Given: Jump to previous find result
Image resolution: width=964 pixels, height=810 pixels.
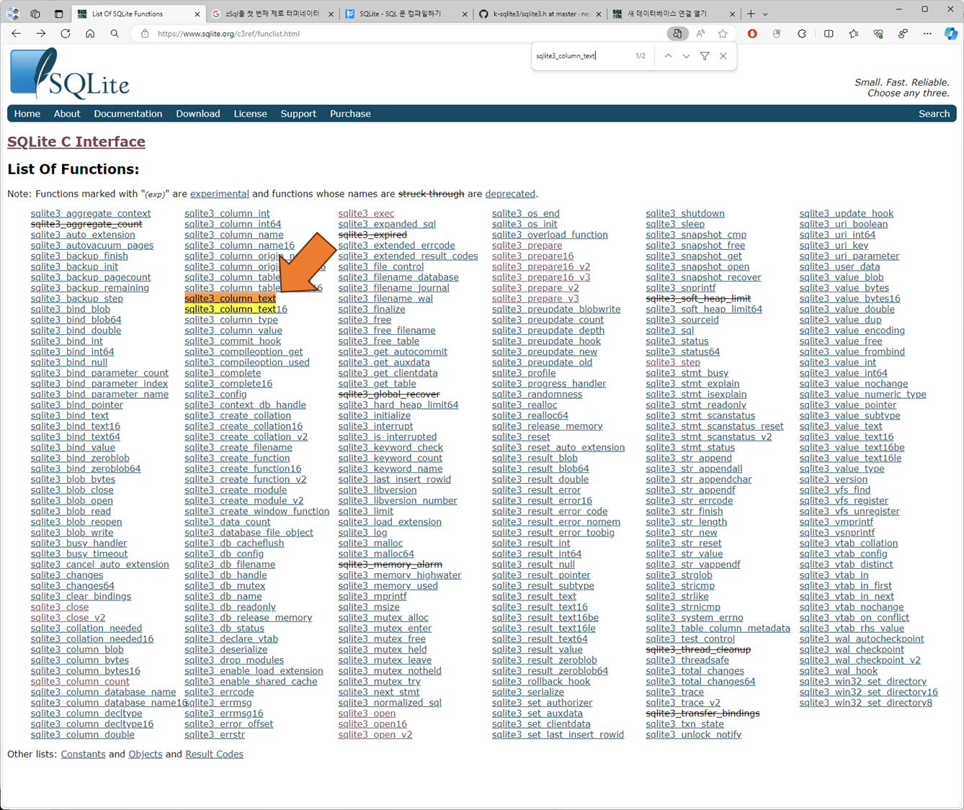Looking at the screenshot, I should (668, 56).
